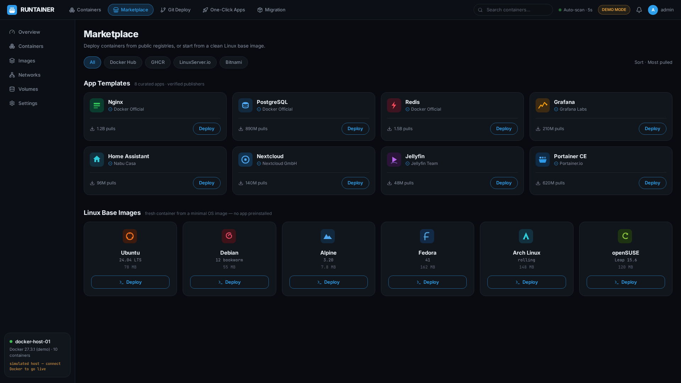
Task: Click the 'Leap 15.6' openSUSE version
Action: pos(626,260)
